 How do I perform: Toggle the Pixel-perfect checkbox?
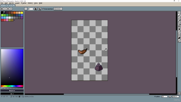48,9
